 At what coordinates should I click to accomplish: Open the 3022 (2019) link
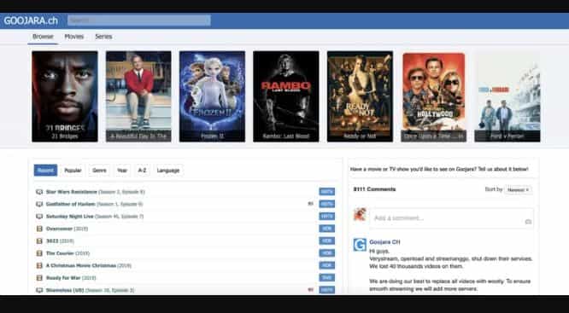coord(60,241)
